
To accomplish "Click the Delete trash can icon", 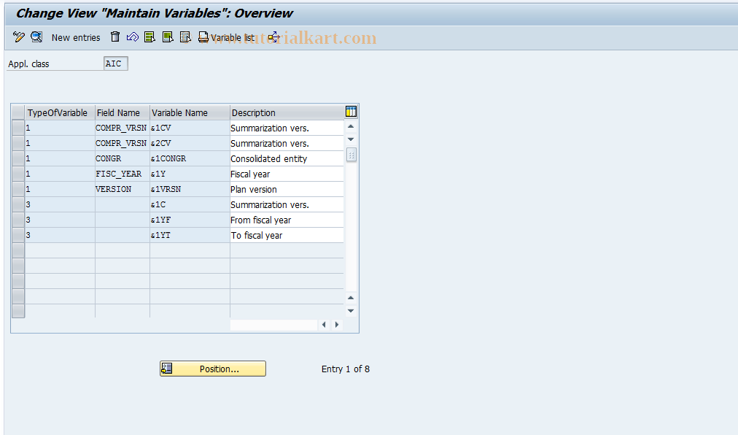I will coord(114,36).
